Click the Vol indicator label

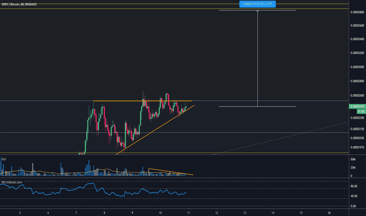coord(4,159)
